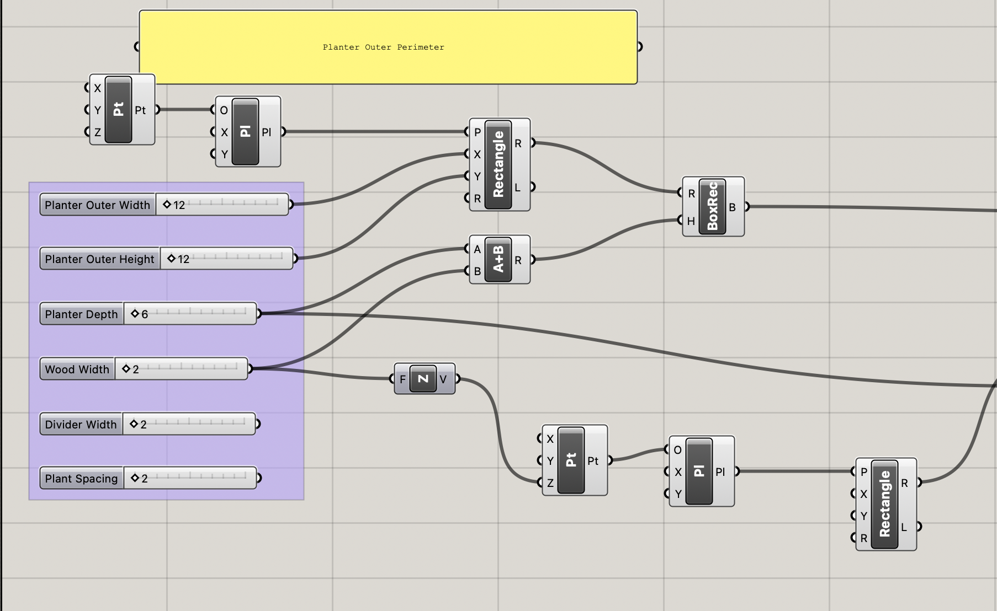Click the H input of BoxRec
Screen dimensions: 997x611
pos(691,221)
